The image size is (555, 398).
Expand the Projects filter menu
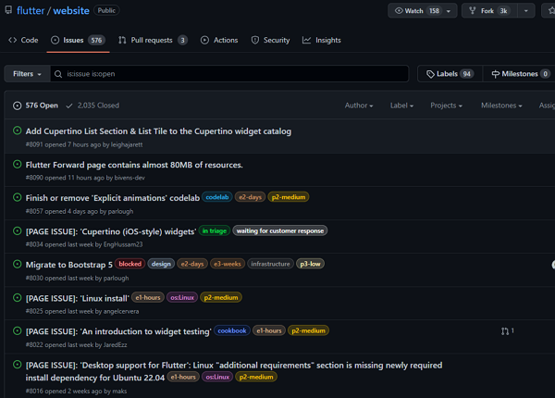[447, 106]
